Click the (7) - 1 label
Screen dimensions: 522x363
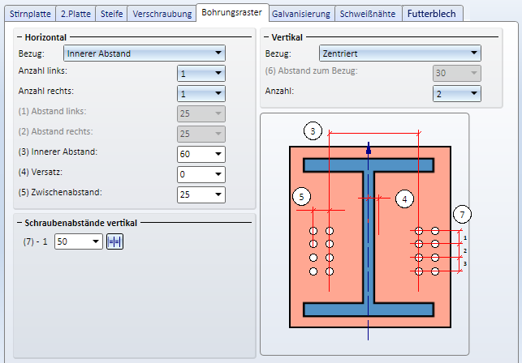(x=35, y=241)
